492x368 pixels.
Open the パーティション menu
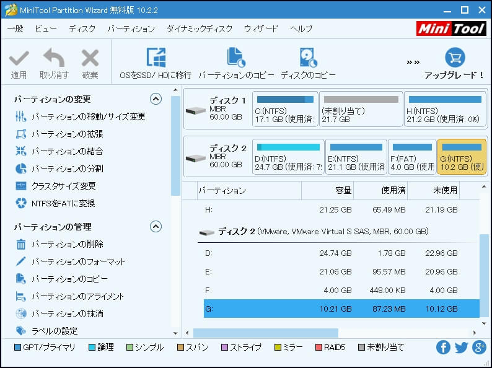point(131,28)
